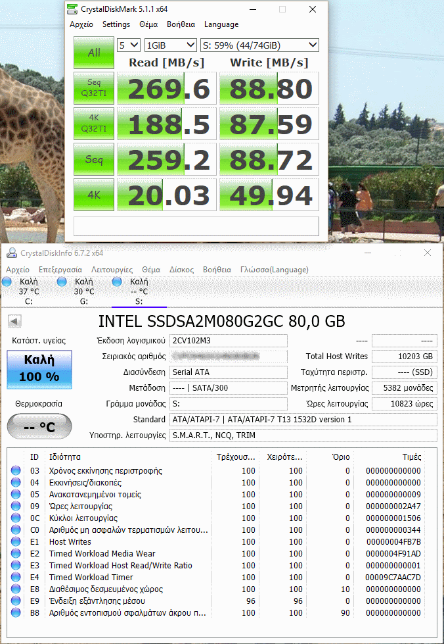Start the 4K Q32T1 benchmark
The image size is (444, 644).
point(94,124)
